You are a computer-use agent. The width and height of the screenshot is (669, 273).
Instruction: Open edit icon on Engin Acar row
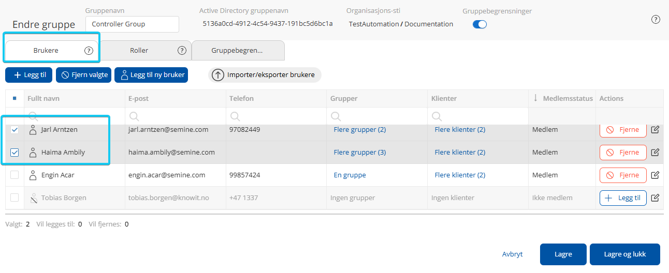tap(655, 175)
